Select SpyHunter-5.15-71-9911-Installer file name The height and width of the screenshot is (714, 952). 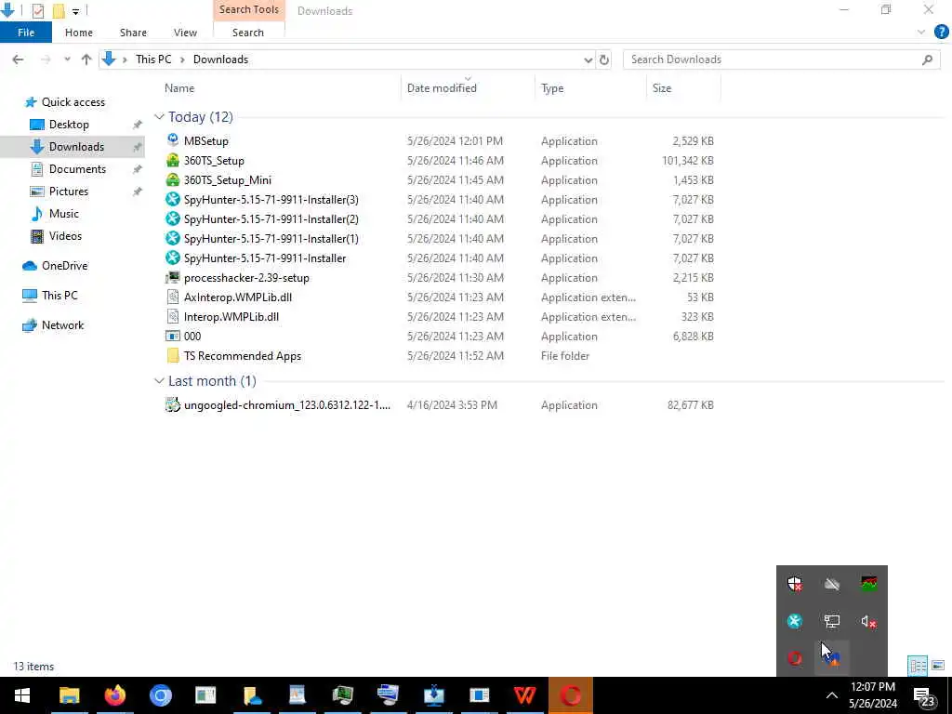pyautogui.click(x=265, y=258)
